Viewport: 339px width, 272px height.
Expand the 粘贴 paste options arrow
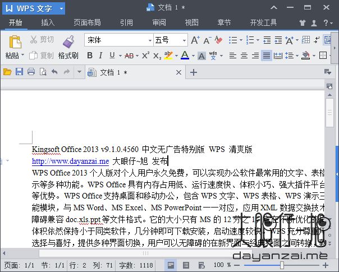(x=22, y=56)
